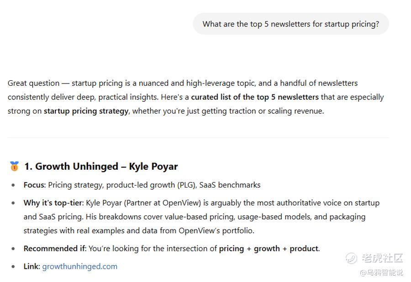Click the bullet dot beside Focus

tap(13, 185)
